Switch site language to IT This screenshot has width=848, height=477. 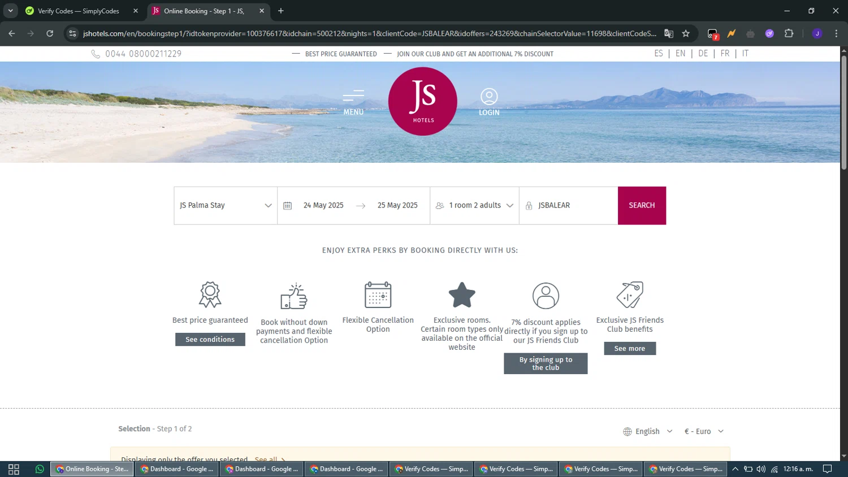click(745, 53)
